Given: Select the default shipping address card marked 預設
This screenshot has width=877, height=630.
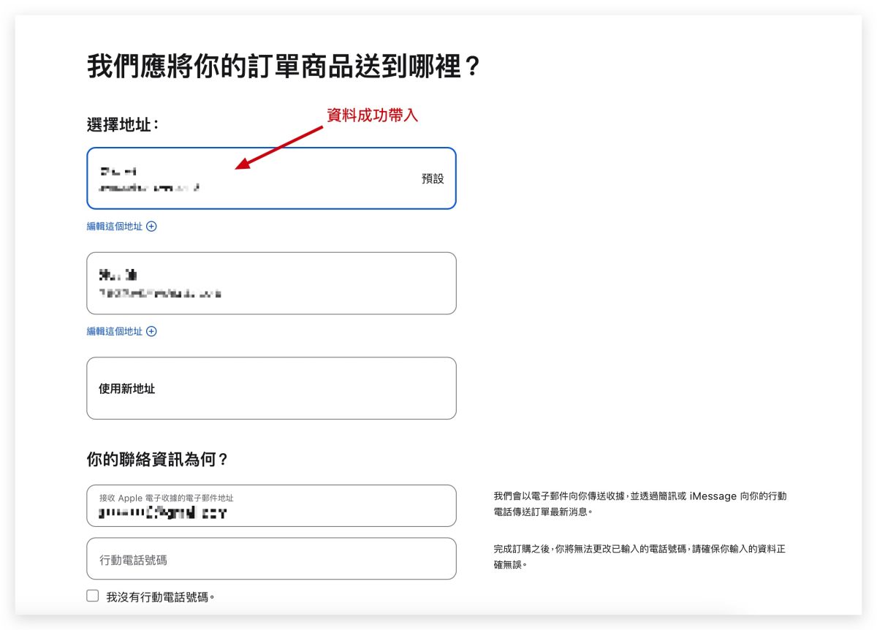Looking at the screenshot, I should pos(271,178).
